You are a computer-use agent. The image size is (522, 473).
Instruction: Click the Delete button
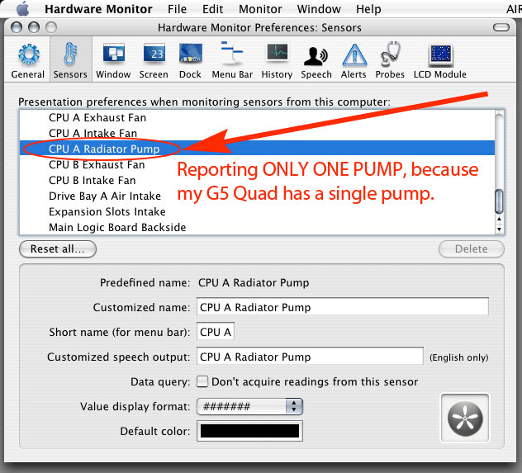point(472,248)
